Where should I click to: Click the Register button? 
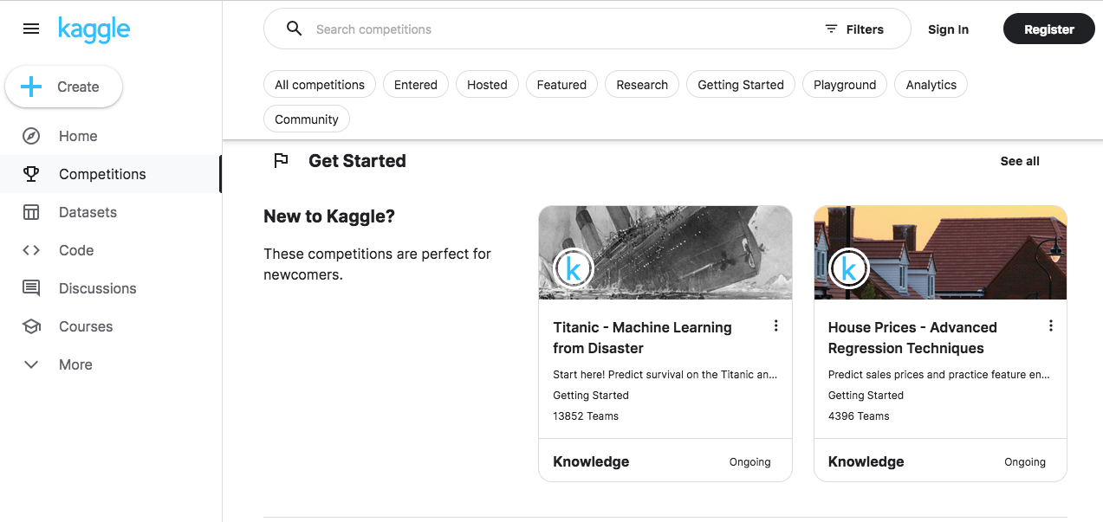tap(1049, 29)
